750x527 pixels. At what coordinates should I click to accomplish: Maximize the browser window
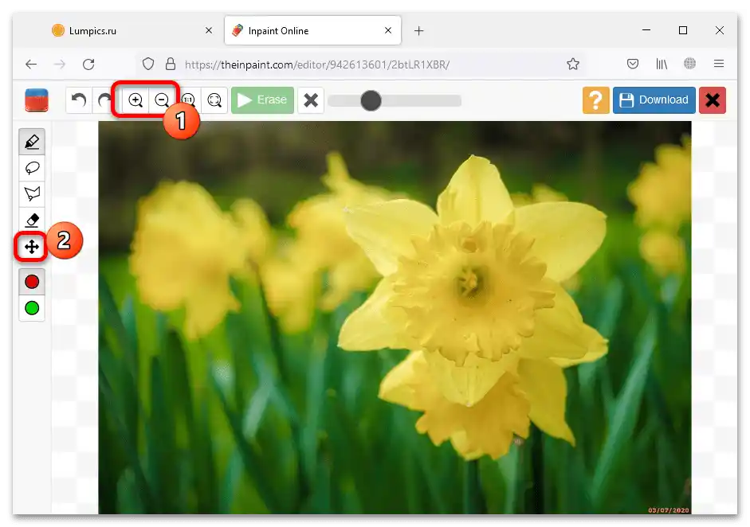pos(683,30)
